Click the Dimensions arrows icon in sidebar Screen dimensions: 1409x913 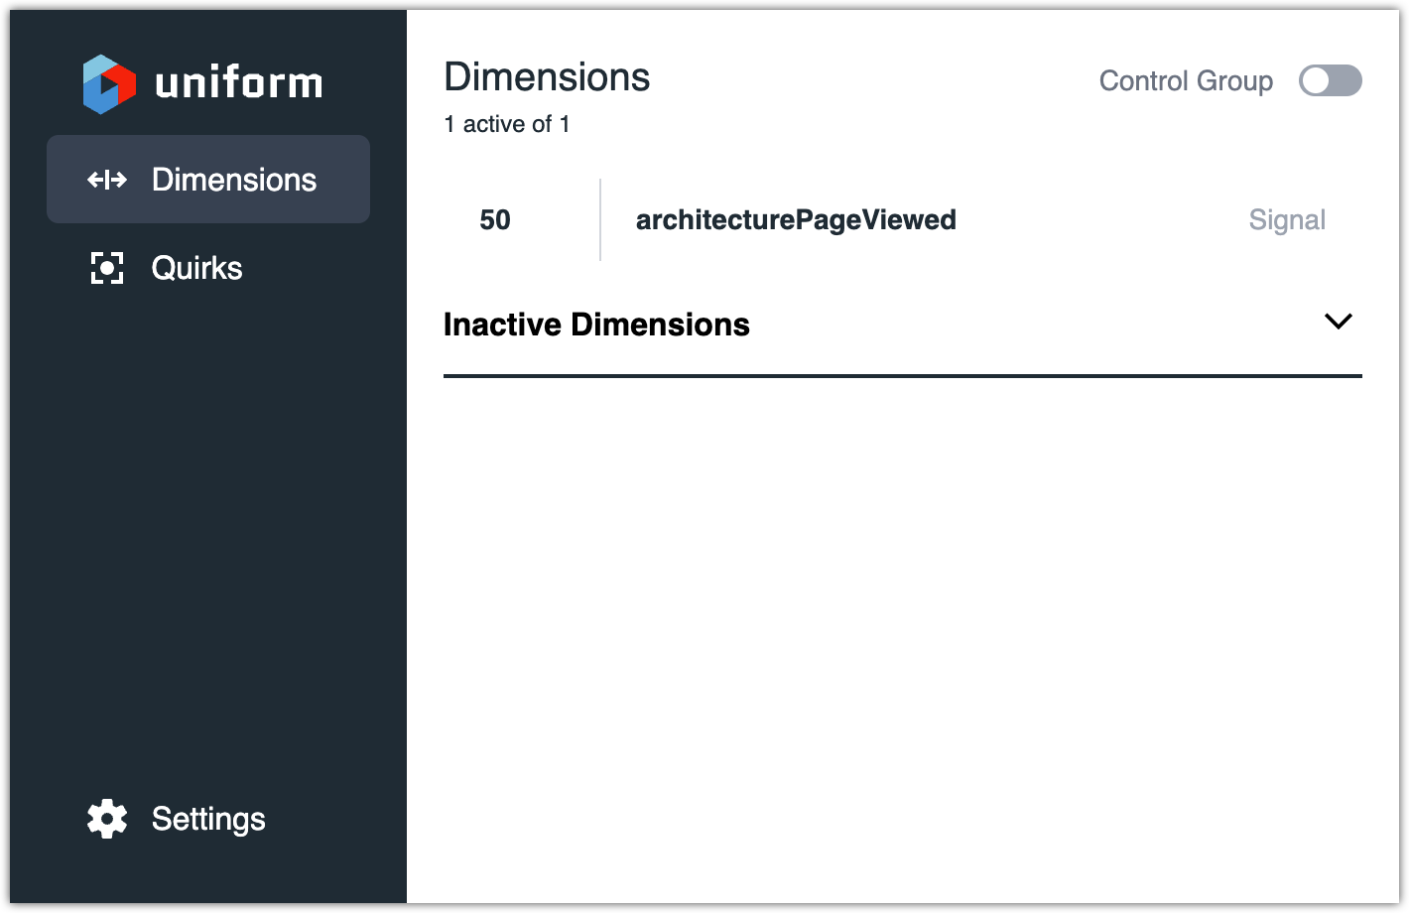point(107,180)
